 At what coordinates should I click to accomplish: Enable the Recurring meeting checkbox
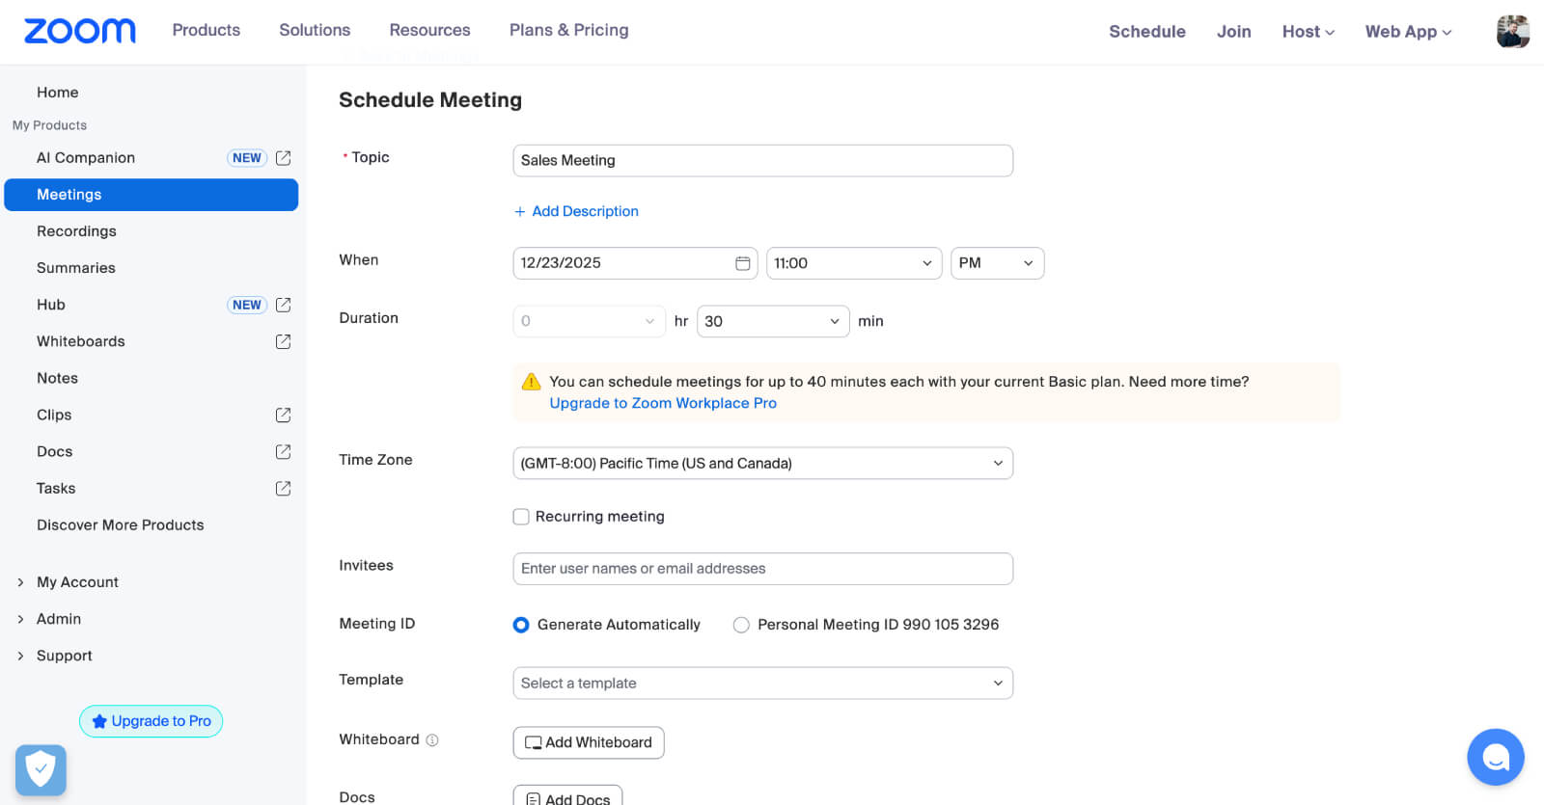521,517
